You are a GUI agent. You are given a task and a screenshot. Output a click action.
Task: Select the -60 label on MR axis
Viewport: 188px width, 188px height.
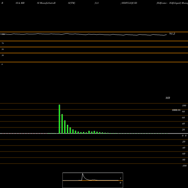[x=183, y=154]
